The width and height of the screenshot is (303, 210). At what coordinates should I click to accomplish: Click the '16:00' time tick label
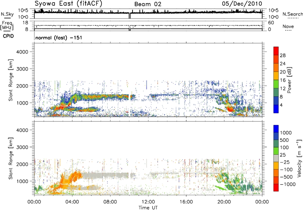coord(186,202)
